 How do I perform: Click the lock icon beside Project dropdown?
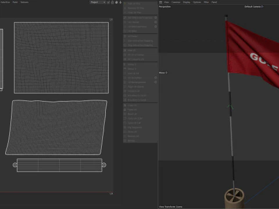112,2
